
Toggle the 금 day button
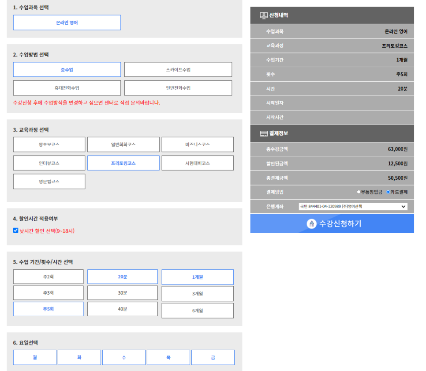(x=213, y=357)
